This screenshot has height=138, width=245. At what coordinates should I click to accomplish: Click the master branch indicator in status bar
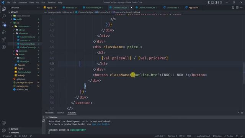(7, 136)
